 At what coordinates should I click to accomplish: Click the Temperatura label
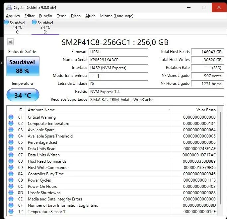tap(22, 83)
